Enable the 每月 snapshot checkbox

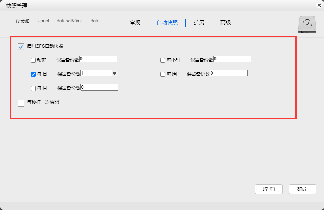tap(34, 88)
